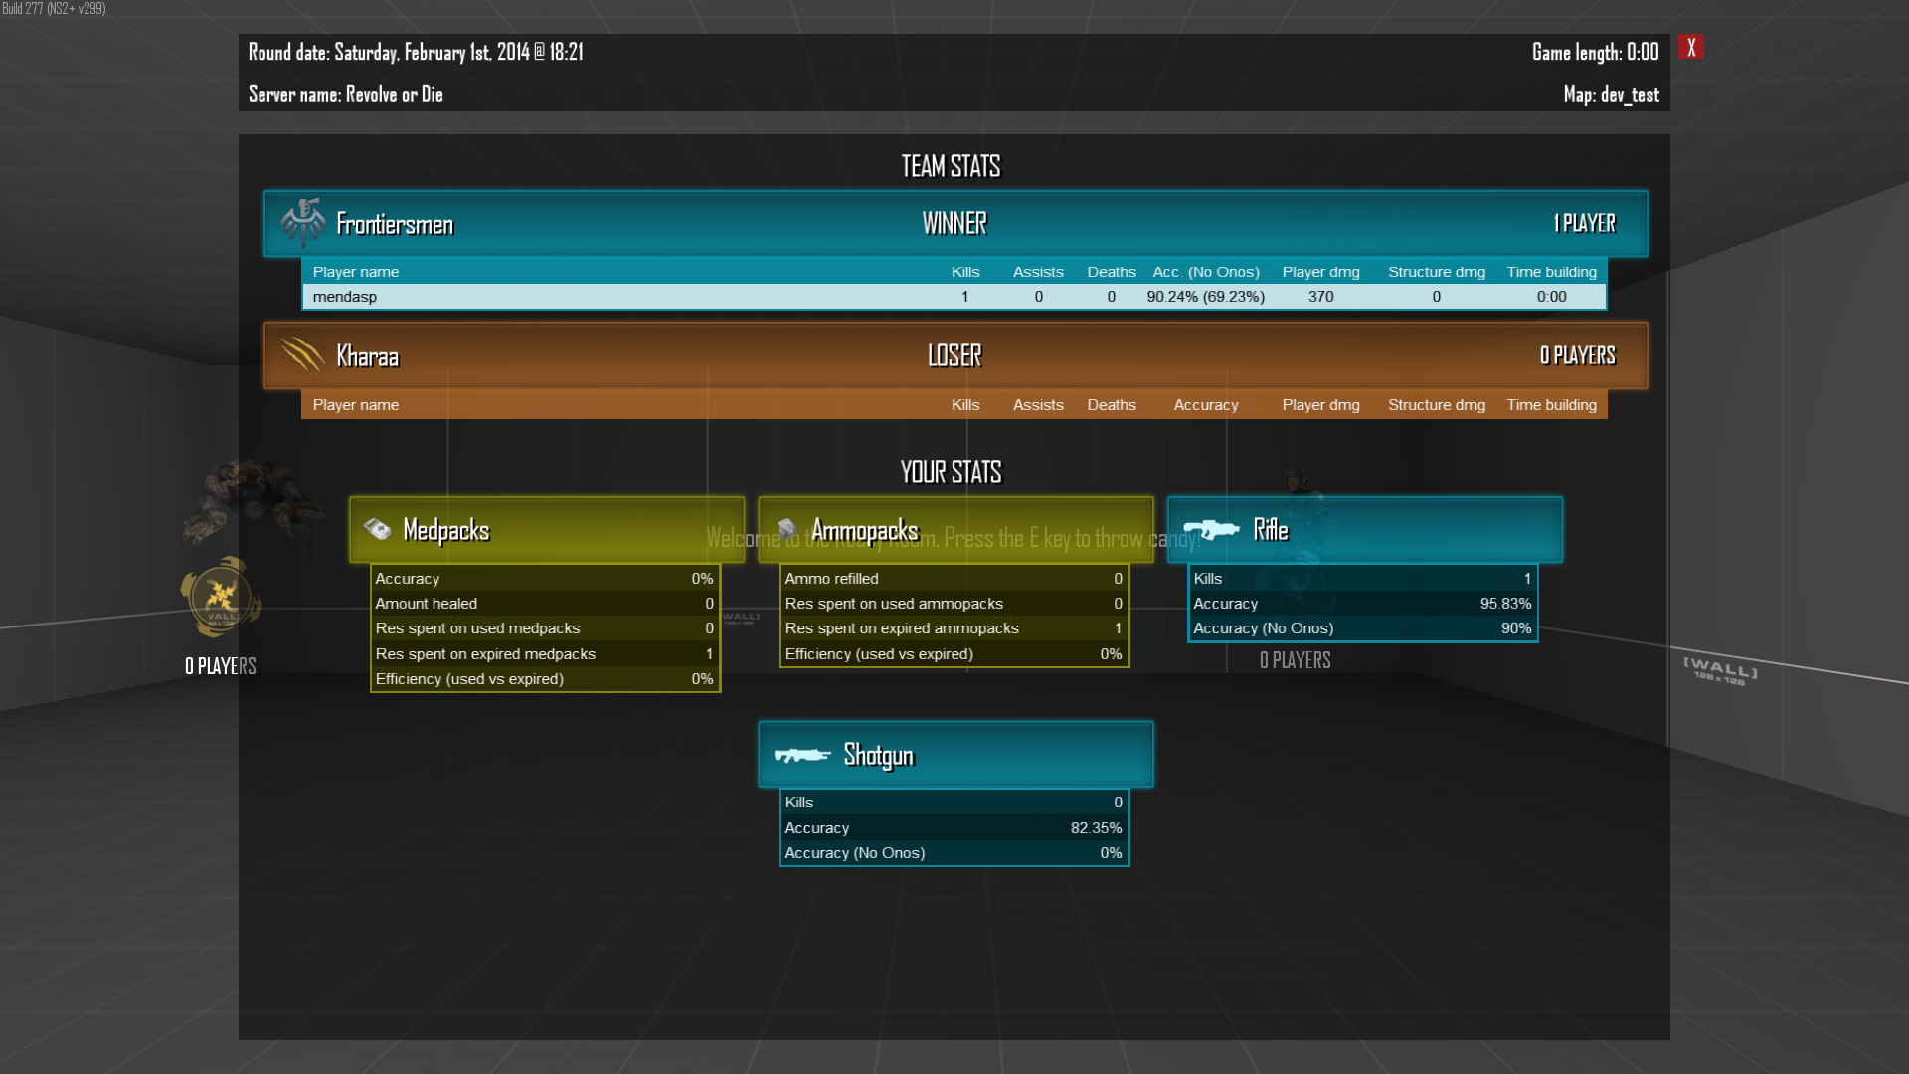The height and width of the screenshot is (1074, 1909).
Task: Click Res spent on expired medpacks row
Action: 545,654
